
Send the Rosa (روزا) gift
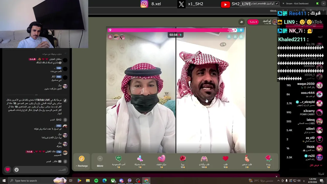[x=183, y=161]
